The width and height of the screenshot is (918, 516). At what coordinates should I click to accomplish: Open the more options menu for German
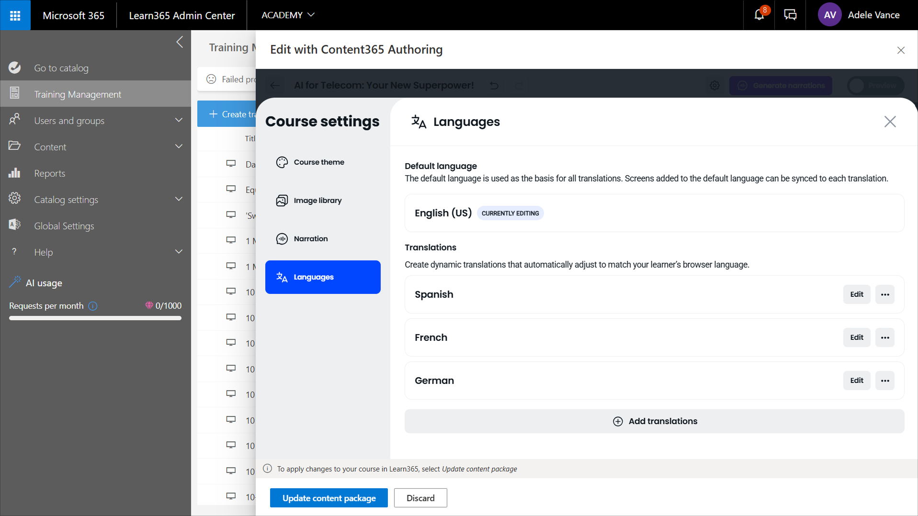tap(884, 381)
